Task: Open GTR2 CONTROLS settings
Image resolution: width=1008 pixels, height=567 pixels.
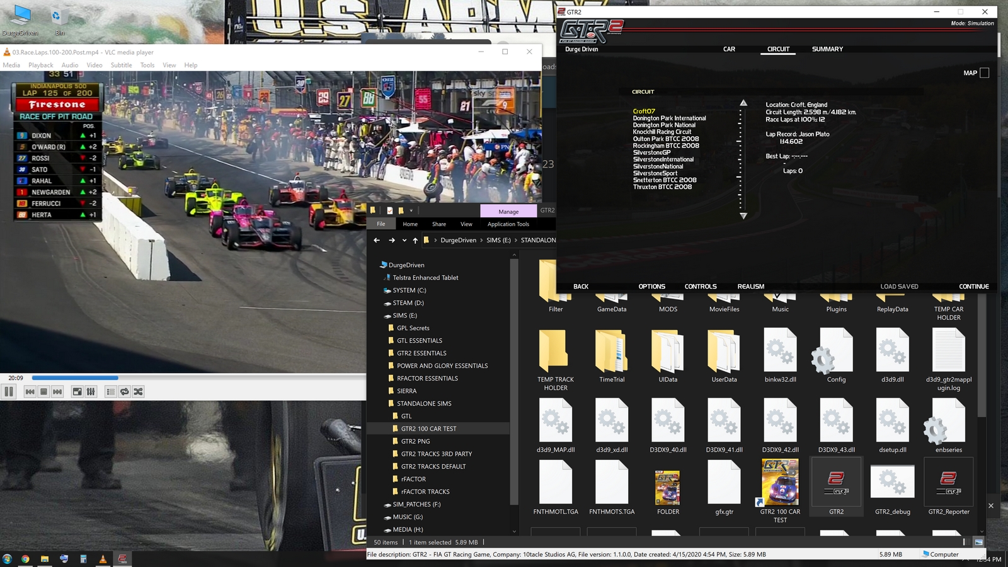Action: pyautogui.click(x=701, y=287)
